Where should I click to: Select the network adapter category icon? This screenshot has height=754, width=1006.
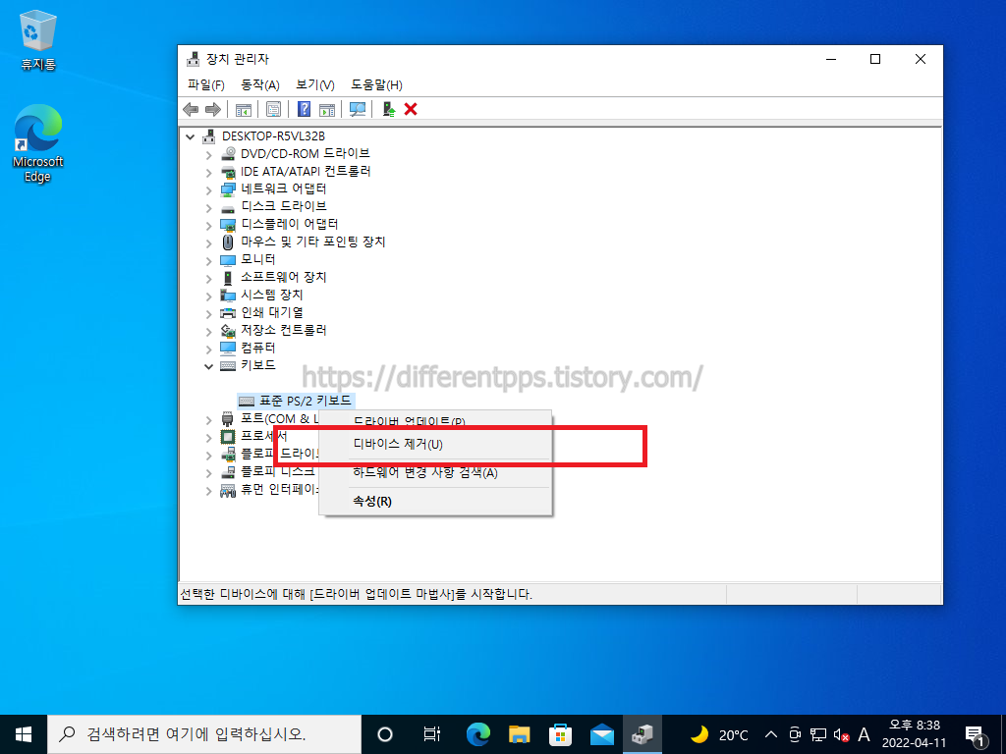point(228,189)
